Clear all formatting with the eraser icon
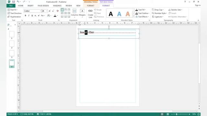The width and height of the screenshot is (207, 116). click(x=58, y=11)
